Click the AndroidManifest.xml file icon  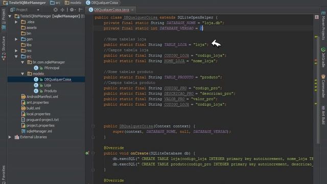[23, 97]
